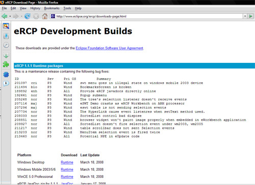Click the blue themes sidebar icon

coord(6,75)
